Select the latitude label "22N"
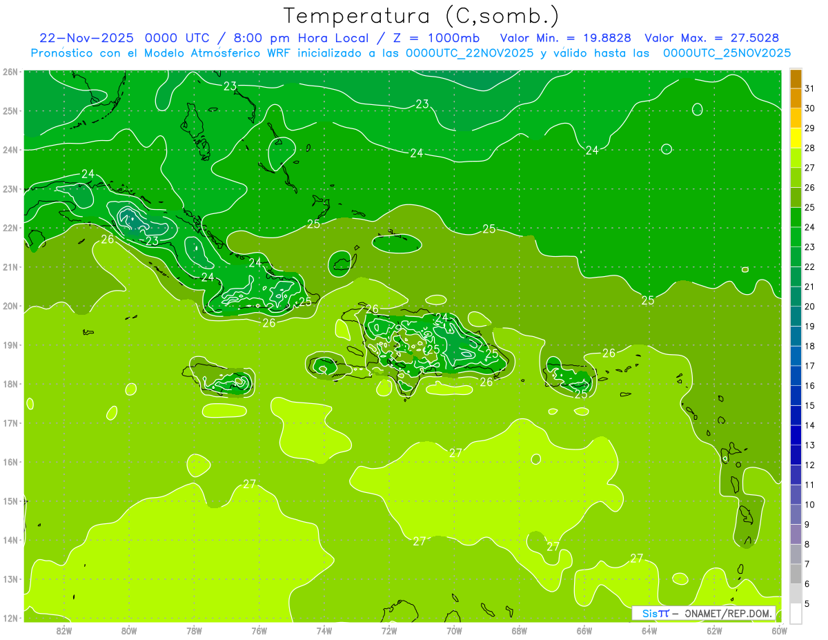 [x=10, y=228]
